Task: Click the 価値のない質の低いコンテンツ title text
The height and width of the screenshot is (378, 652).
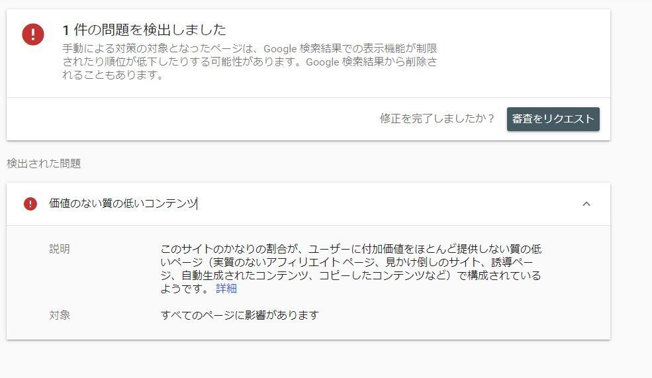Action: [122, 203]
